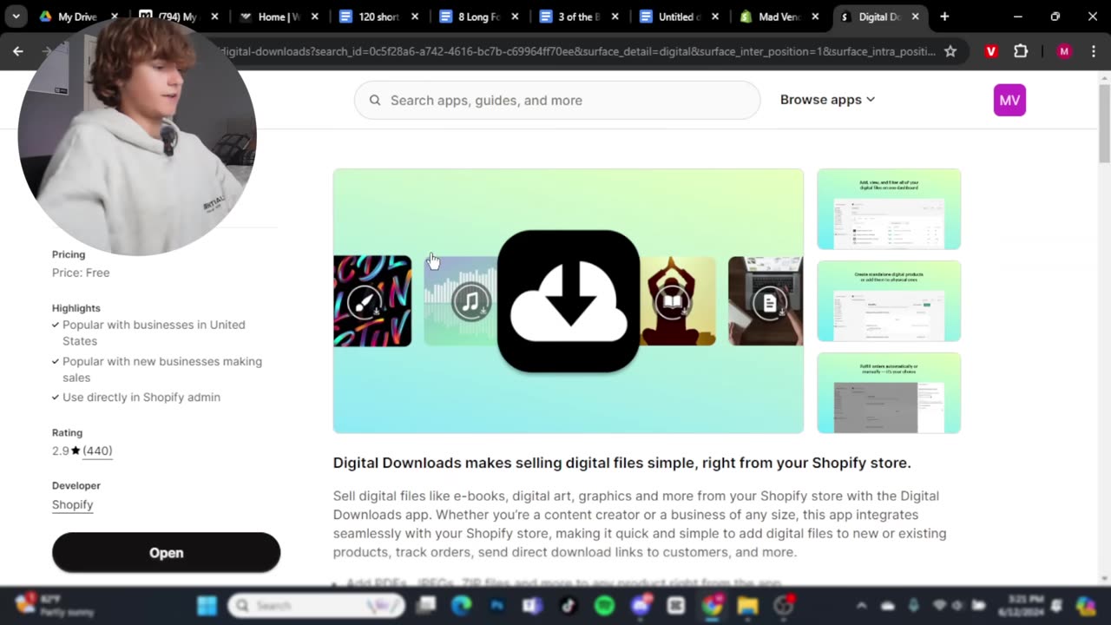Open the Chrome profile M avatar
Image resolution: width=1111 pixels, height=625 pixels.
[1064, 51]
